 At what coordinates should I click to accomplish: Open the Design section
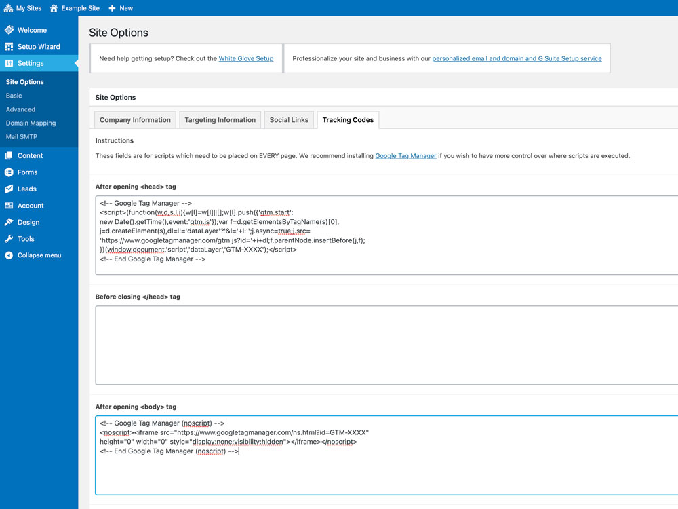(39, 222)
